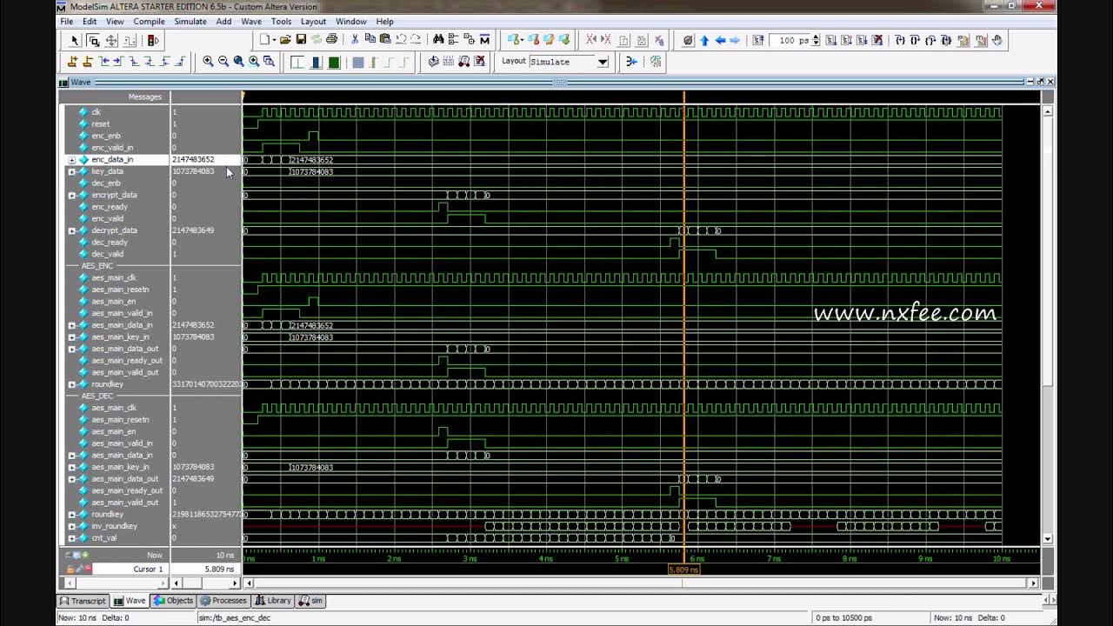Click the Break simulation icon
This screenshot has width=1113, height=626.
(x=876, y=40)
